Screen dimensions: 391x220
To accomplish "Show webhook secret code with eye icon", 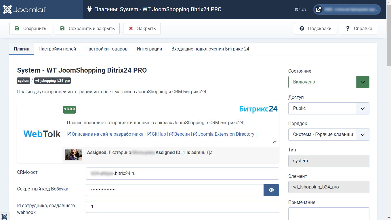I will tap(271, 190).
